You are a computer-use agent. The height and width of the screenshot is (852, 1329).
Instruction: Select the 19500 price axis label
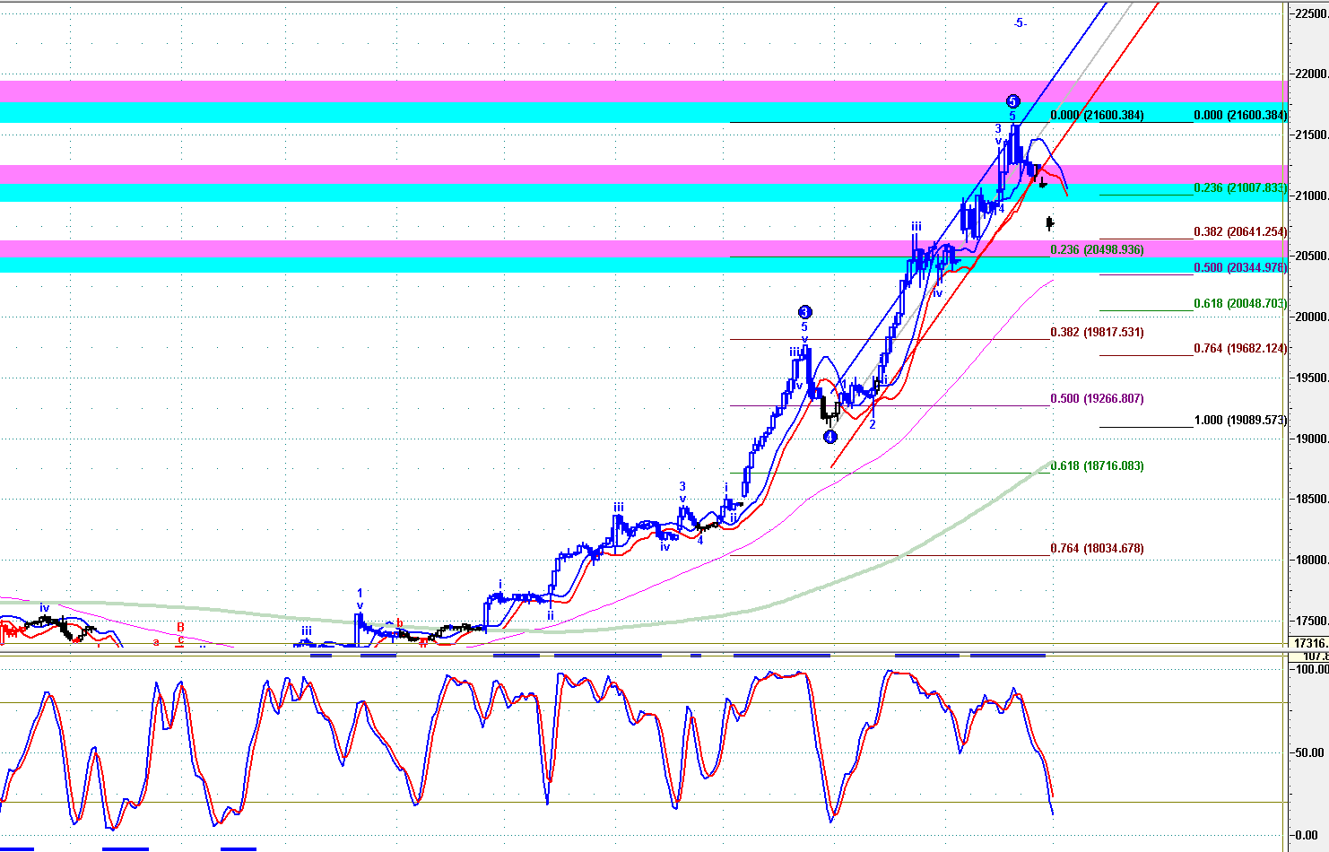pos(1310,378)
